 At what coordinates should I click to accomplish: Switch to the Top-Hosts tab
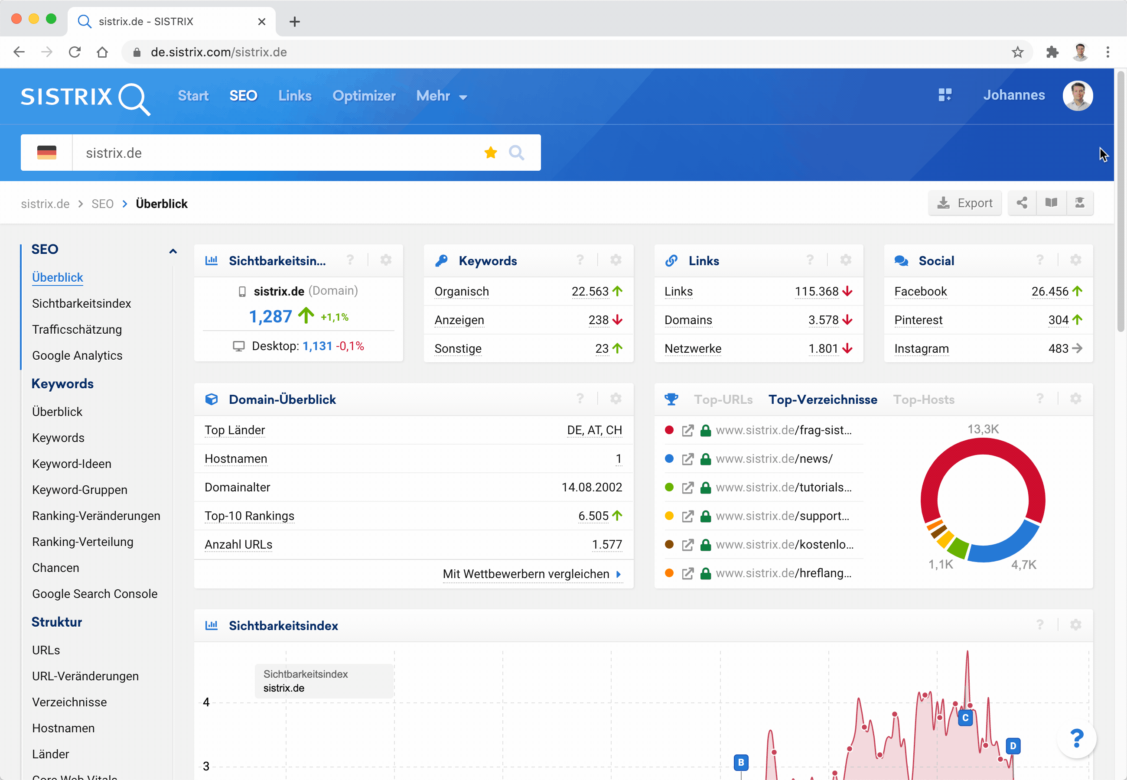tap(924, 400)
